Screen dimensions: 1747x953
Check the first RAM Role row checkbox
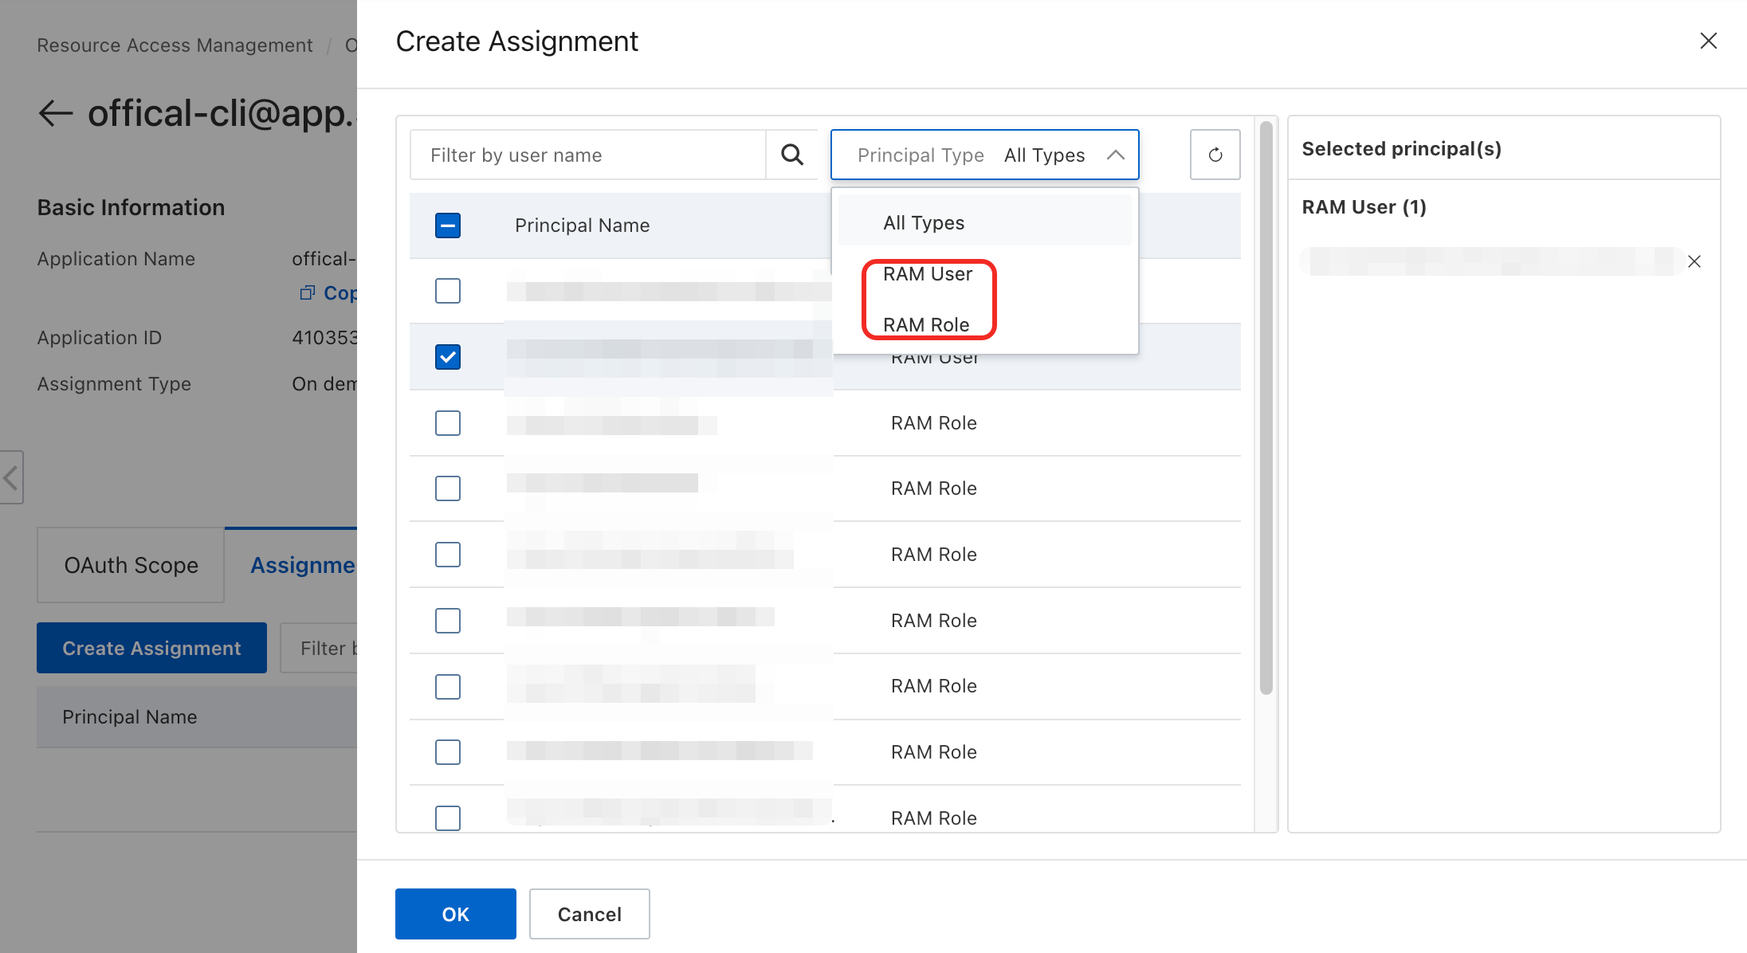tap(448, 423)
